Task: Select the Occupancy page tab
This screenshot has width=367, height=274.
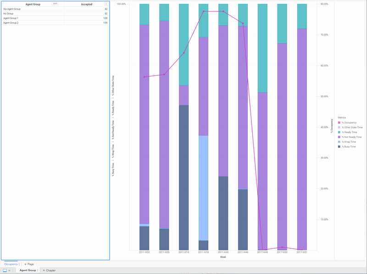Action: [x=11, y=264]
